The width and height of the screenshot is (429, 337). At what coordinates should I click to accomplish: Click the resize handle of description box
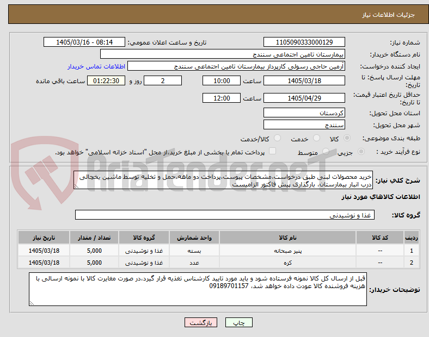[x=76, y=186]
